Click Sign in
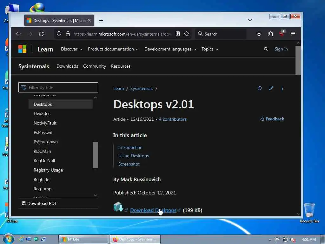This screenshot has height=244, width=325. click(x=281, y=49)
